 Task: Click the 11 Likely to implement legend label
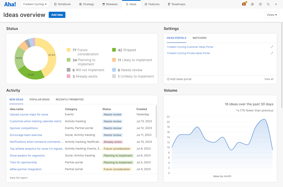pos(135,60)
